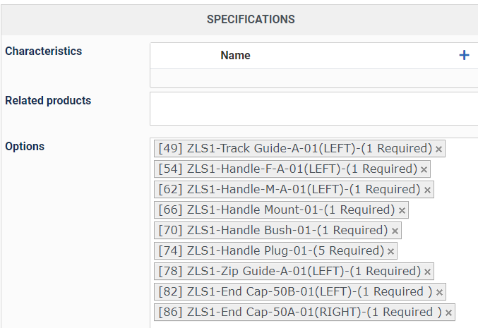478x328 pixels.
Task: Click the Options label
Action: pyautogui.click(x=25, y=147)
